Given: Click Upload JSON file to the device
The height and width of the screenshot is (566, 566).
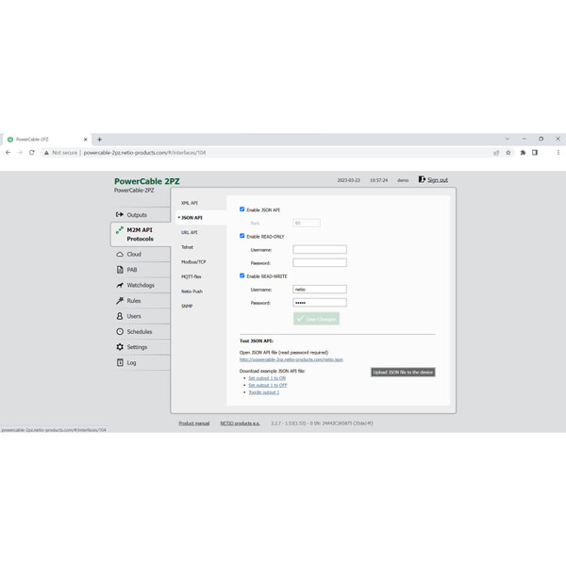Looking at the screenshot, I should pyautogui.click(x=403, y=373).
